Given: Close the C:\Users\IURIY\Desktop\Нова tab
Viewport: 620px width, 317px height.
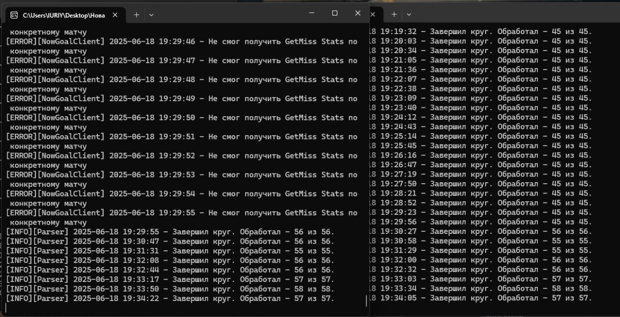Looking at the screenshot, I should [x=115, y=15].
